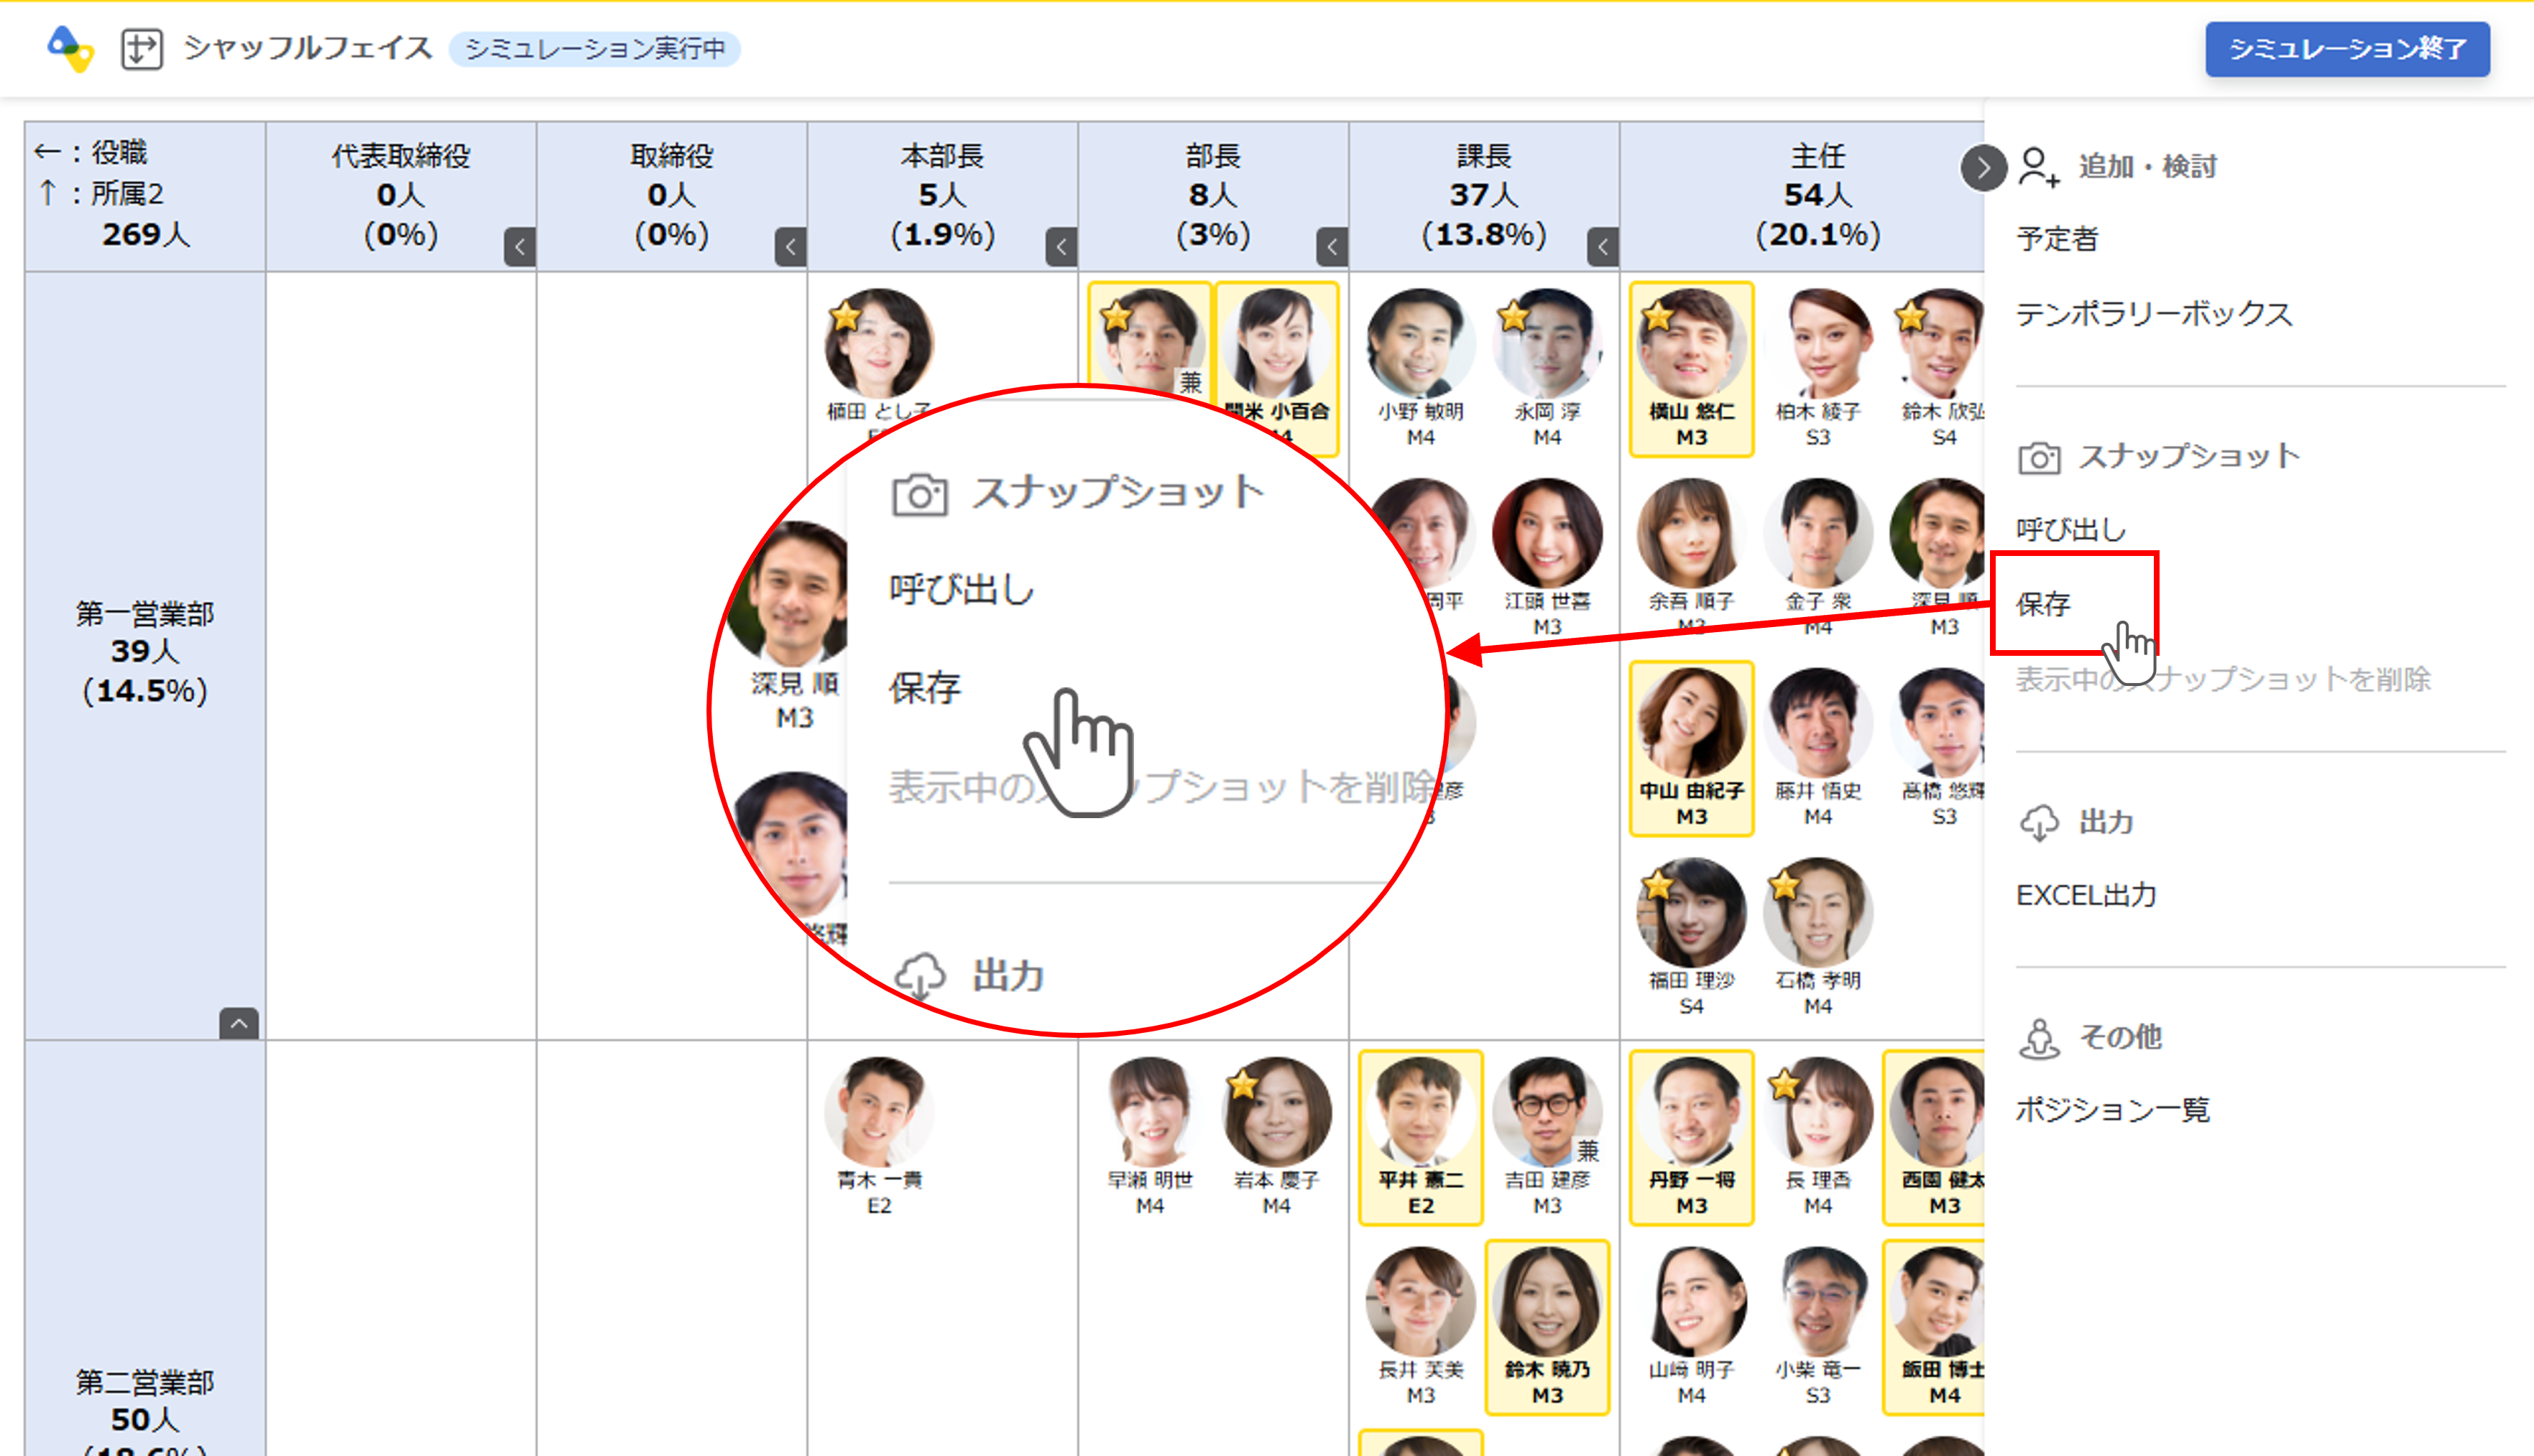The width and height of the screenshot is (2534, 1456).
Task: Collapse the 部長 column
Action: click(1332, 246)
